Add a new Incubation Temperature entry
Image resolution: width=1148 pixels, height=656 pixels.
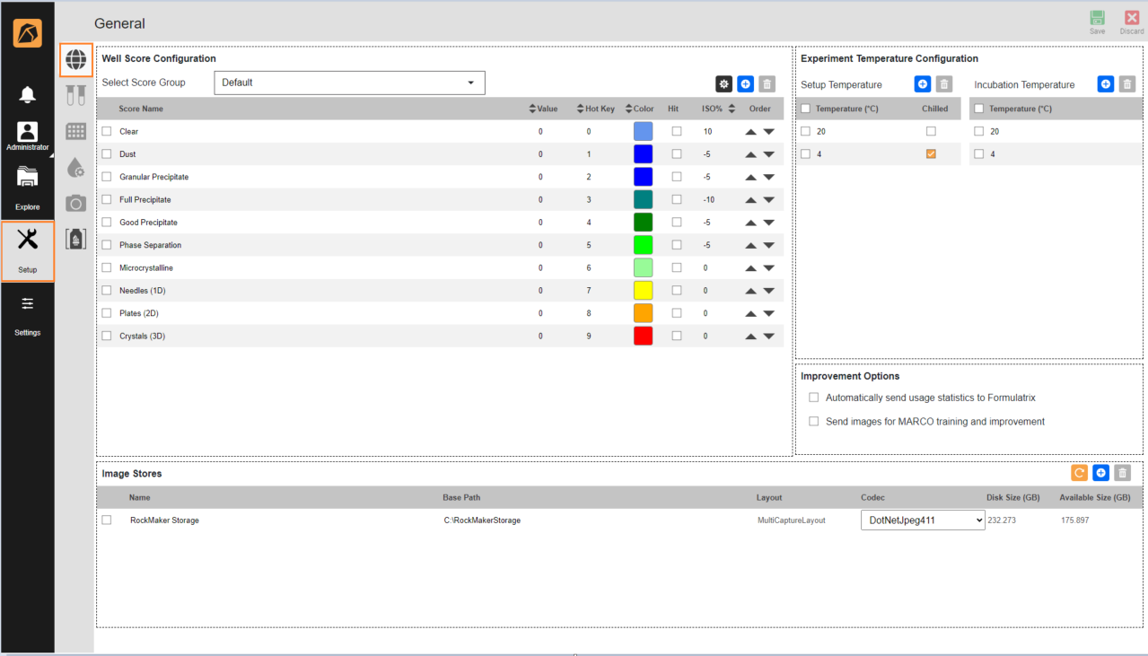[x=1106, y=84]
